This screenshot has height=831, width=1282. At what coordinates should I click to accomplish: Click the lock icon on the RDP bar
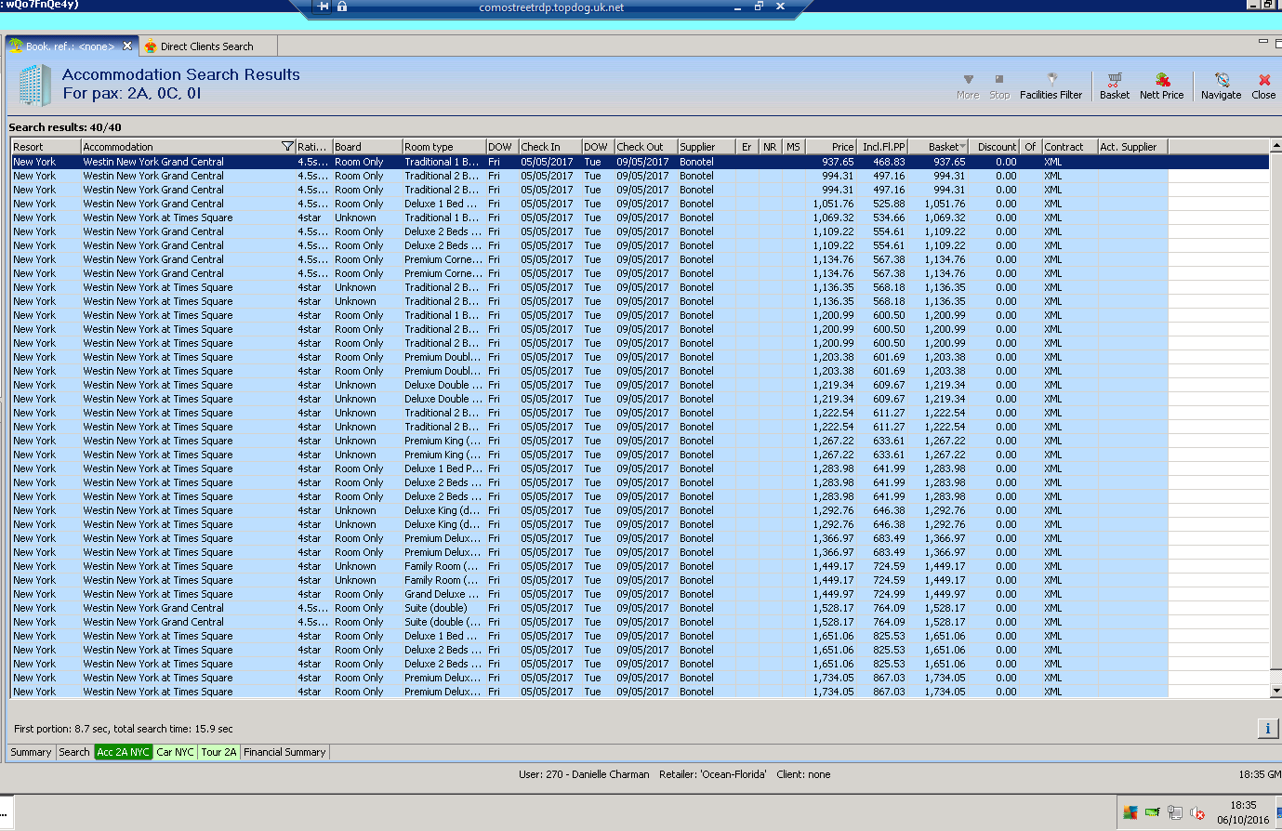342,7
